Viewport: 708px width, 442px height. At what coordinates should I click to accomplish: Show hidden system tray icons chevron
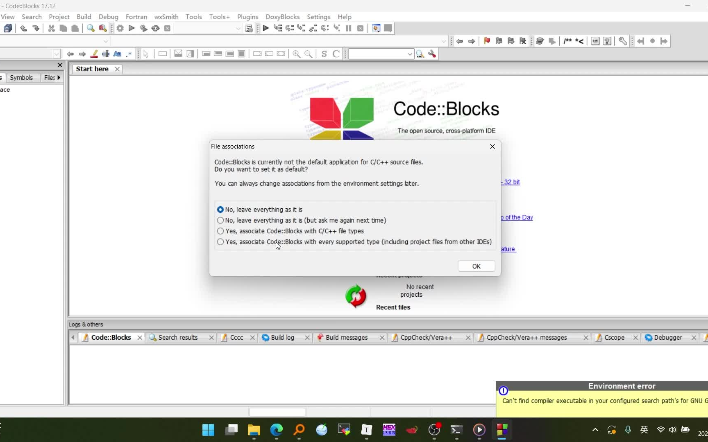coord(595,430)
